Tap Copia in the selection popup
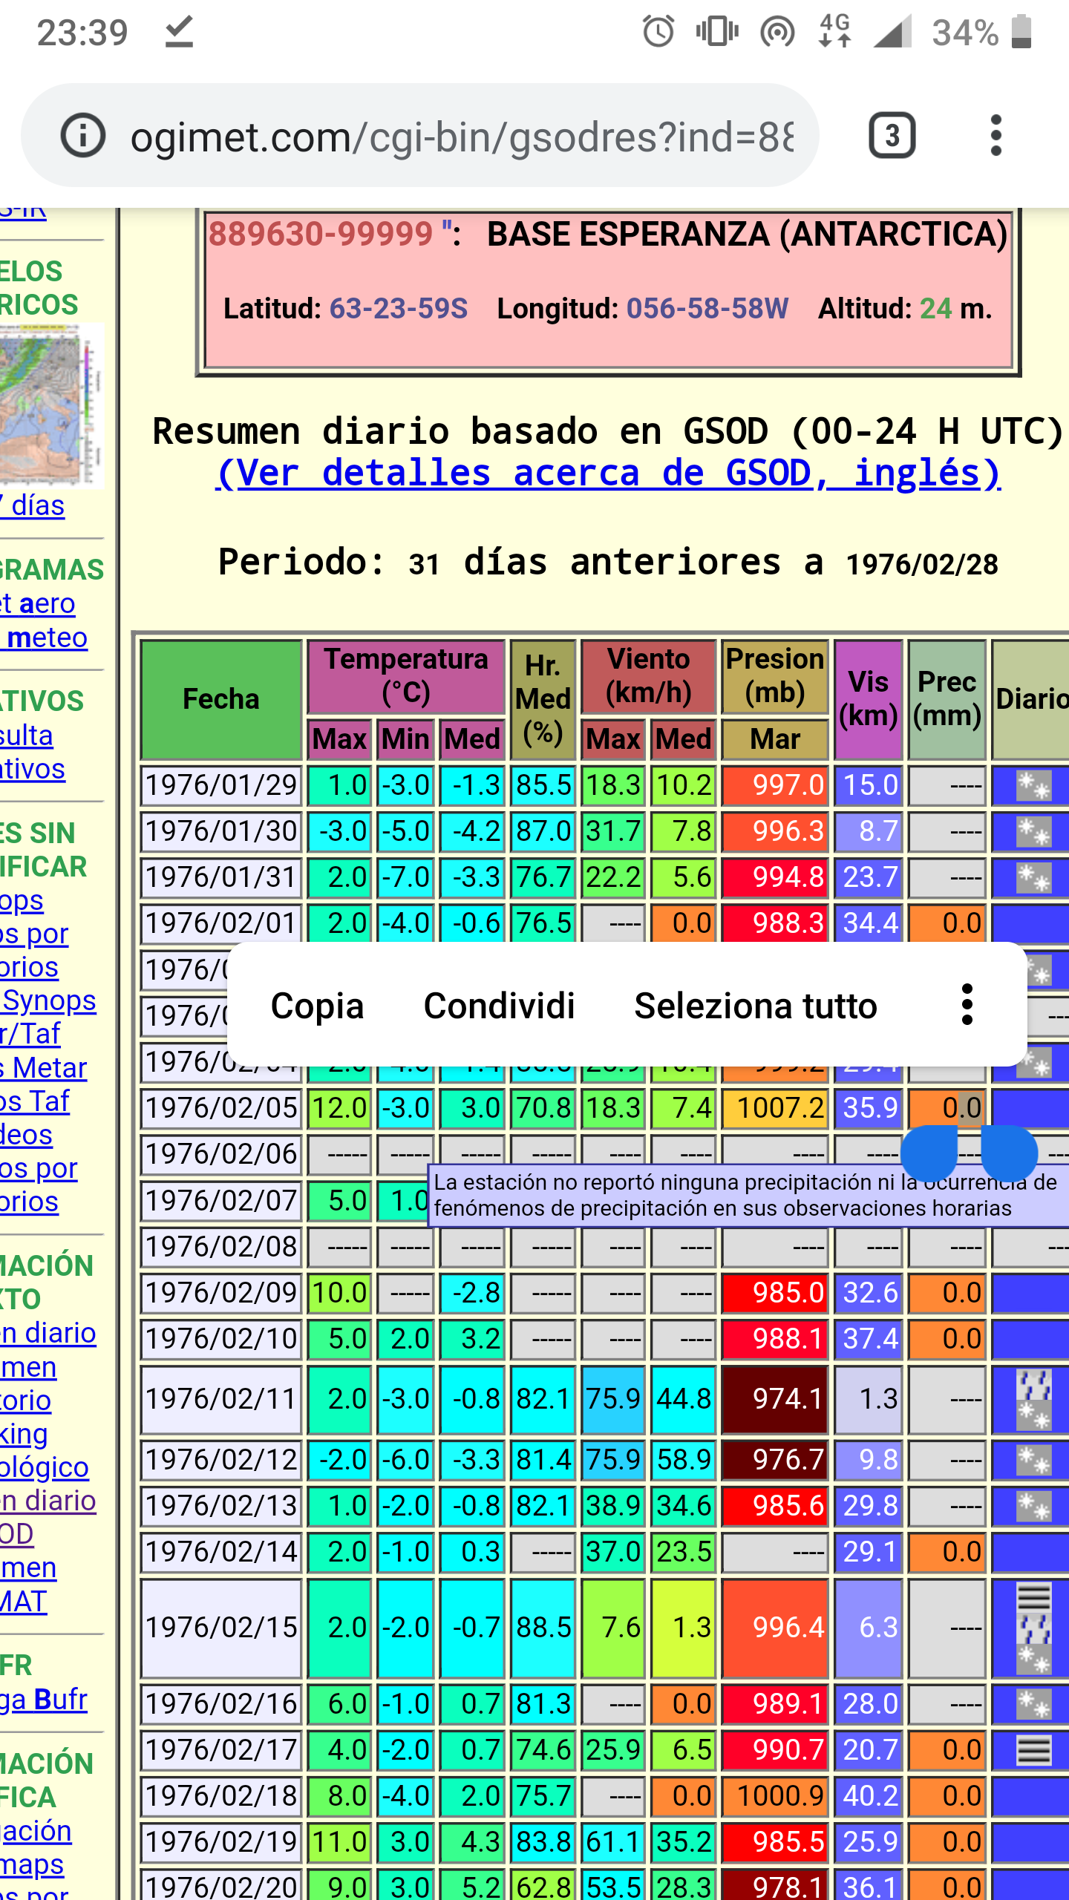This screenshot has width=1069, height=1900. [x=317, y=1006]
